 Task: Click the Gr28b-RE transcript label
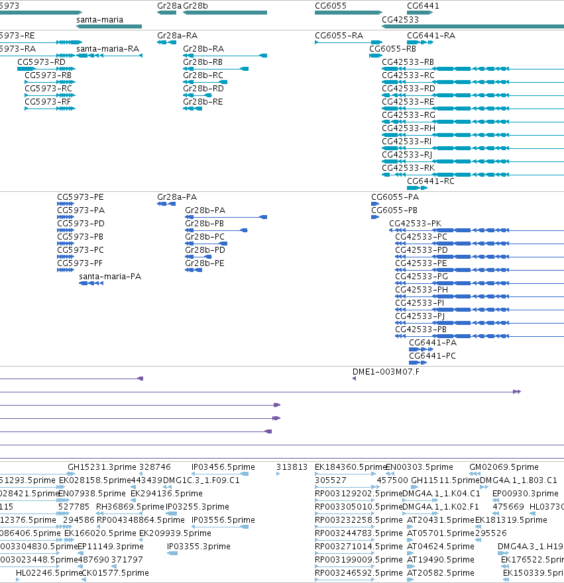(x=203, y=102)
